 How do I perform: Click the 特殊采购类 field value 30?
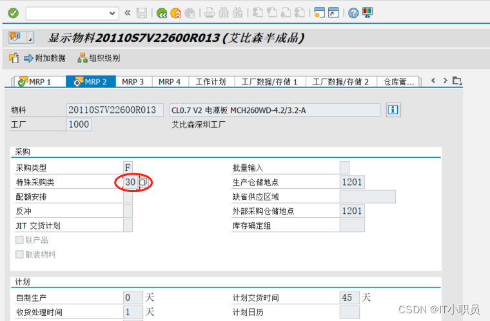click(131, 182)
